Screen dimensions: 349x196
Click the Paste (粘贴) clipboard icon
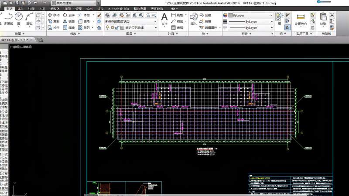tap(323, 18)
